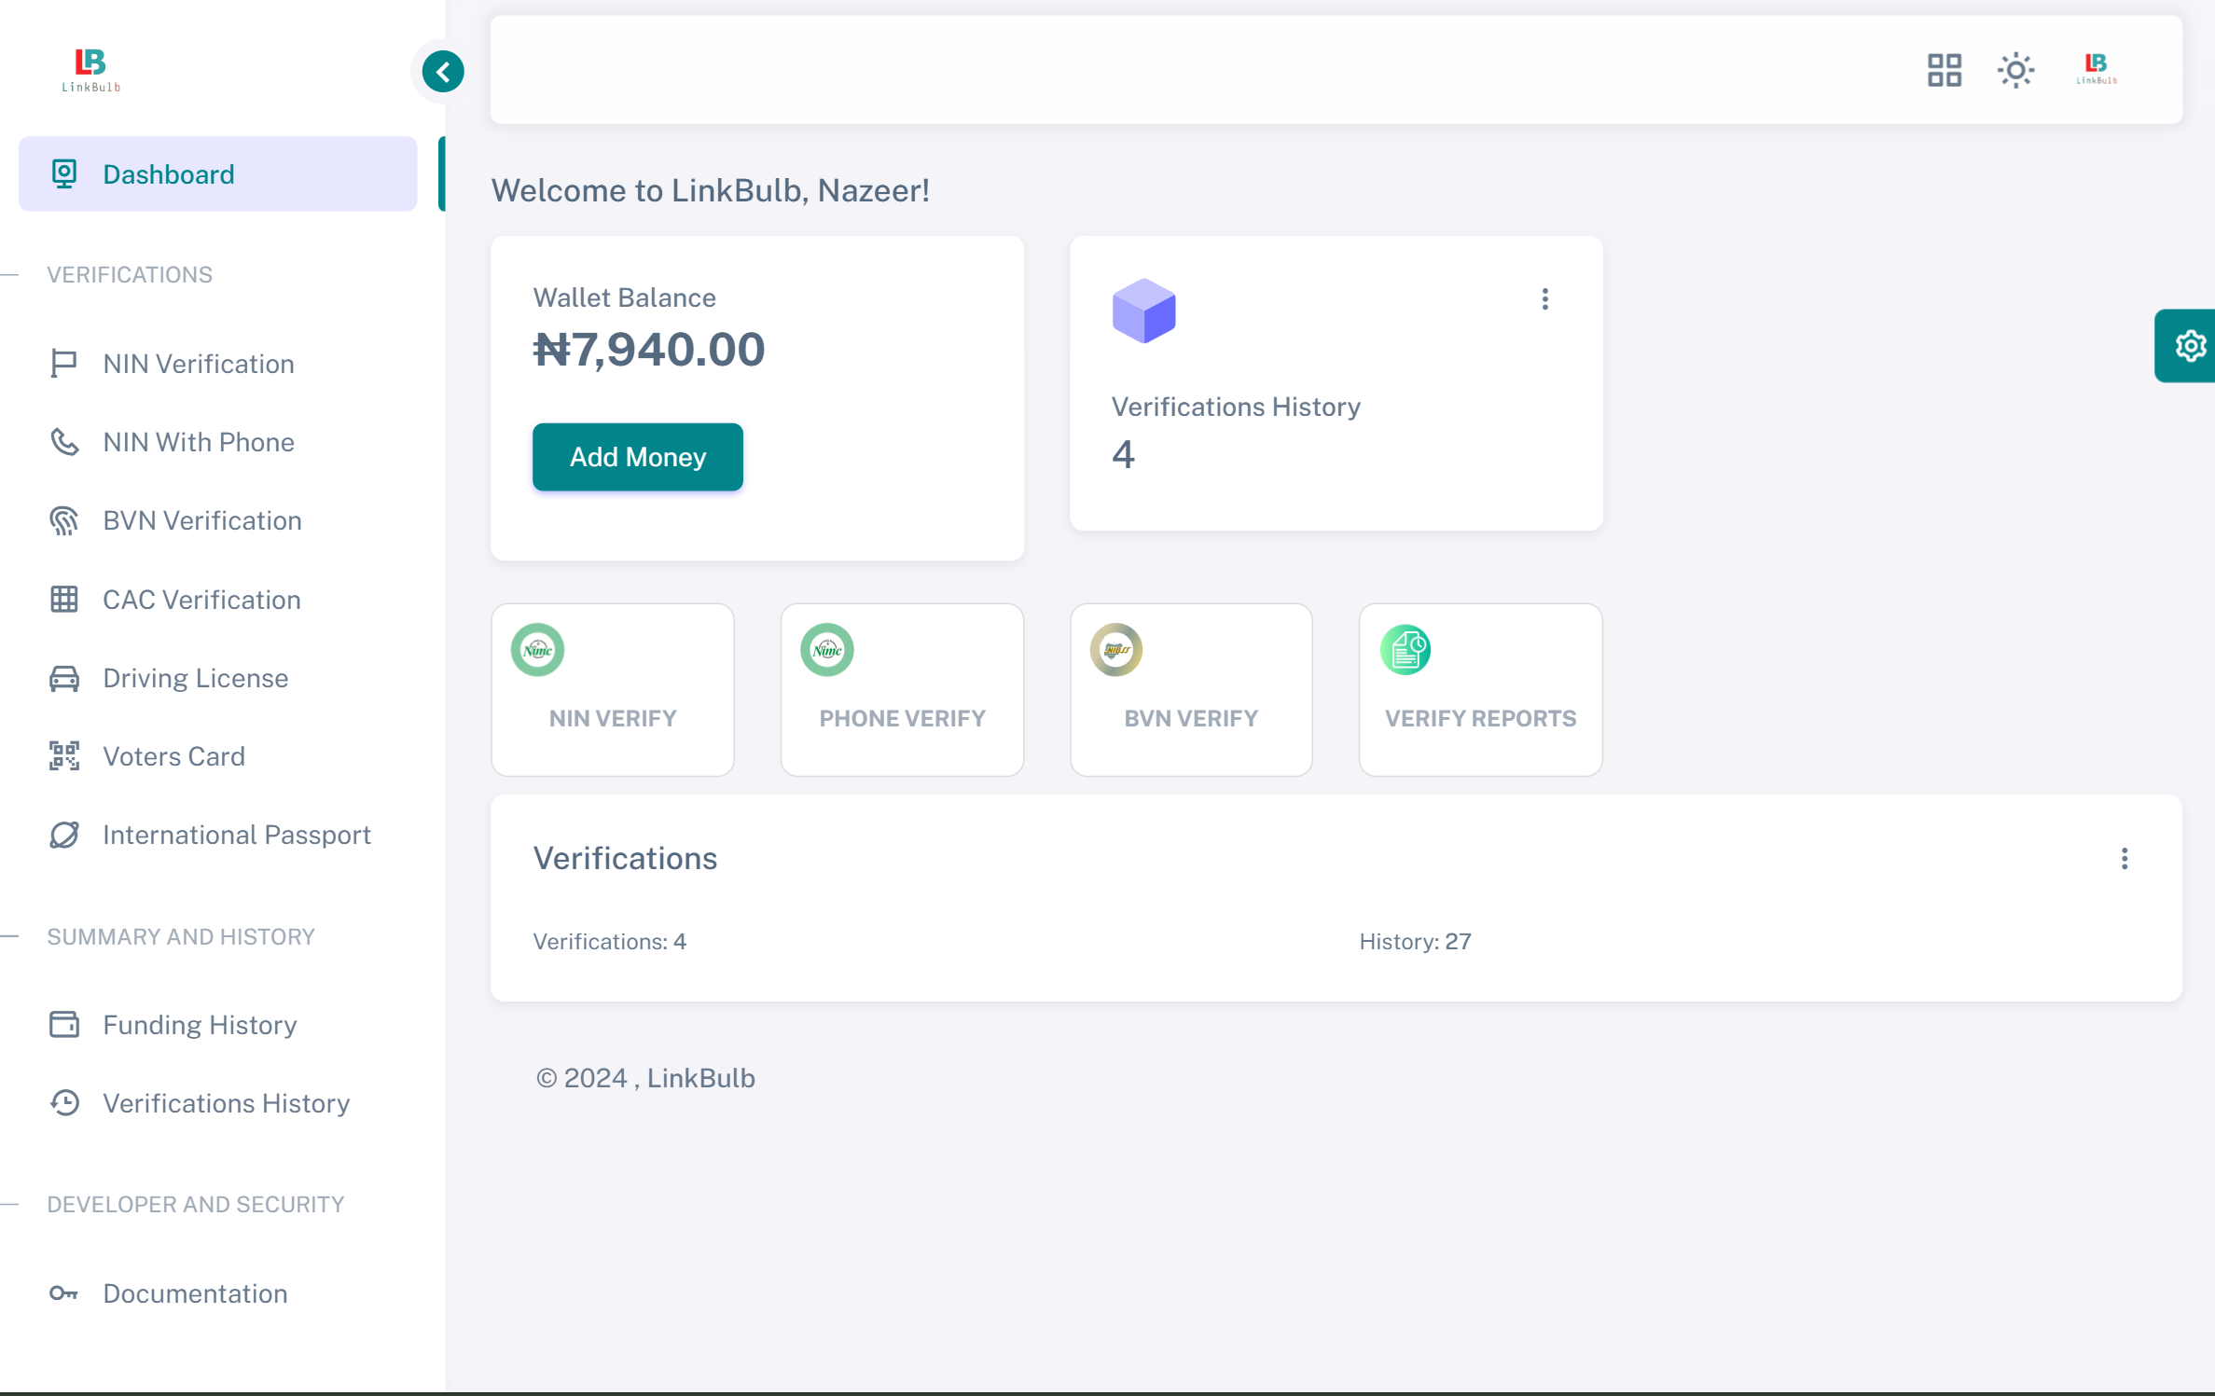Open the Verifications History card three-dot menu

tap(1544, 298)
